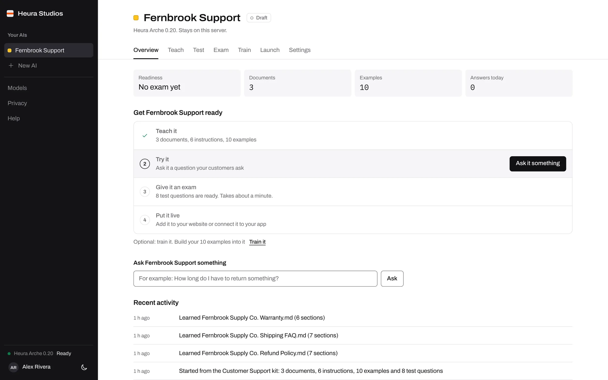Open the Privacy page

(17, 103)
